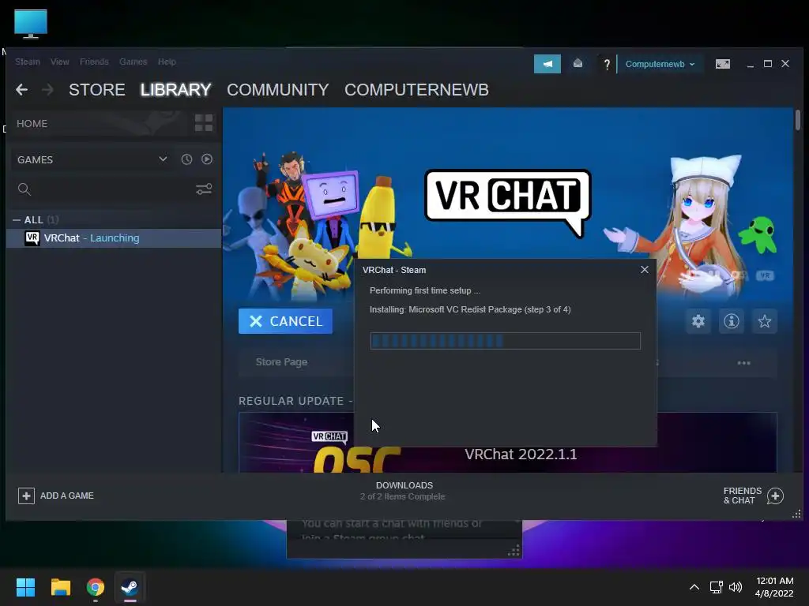This screenshot has height=606, width=809.
Task: Open FRIENDS & CHAT
Action: pos(753,496)
